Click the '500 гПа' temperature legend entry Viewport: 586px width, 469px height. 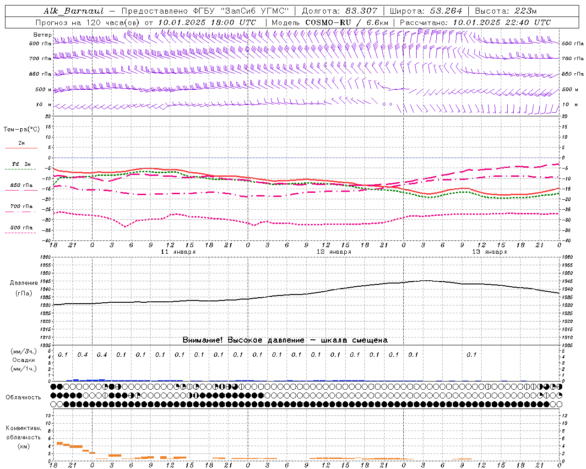click(x=22, y=228)
